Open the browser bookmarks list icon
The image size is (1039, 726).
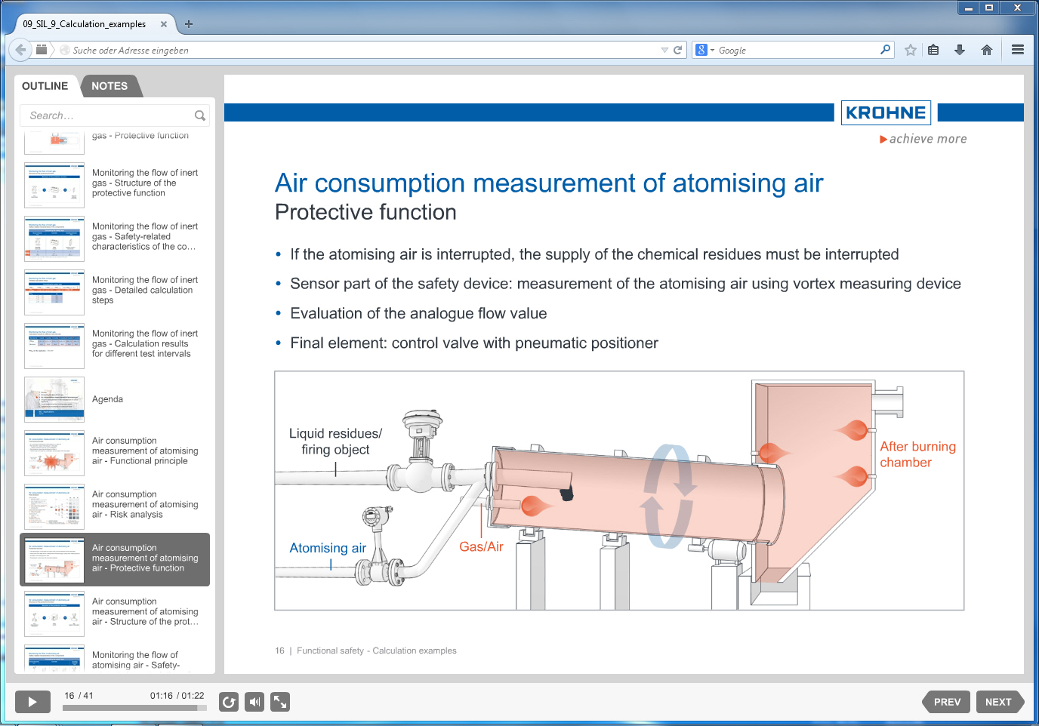[x=934, y=50]
